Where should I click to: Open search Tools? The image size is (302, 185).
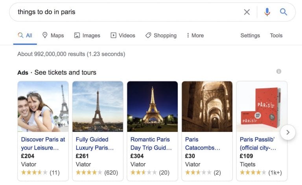(276, 35)
